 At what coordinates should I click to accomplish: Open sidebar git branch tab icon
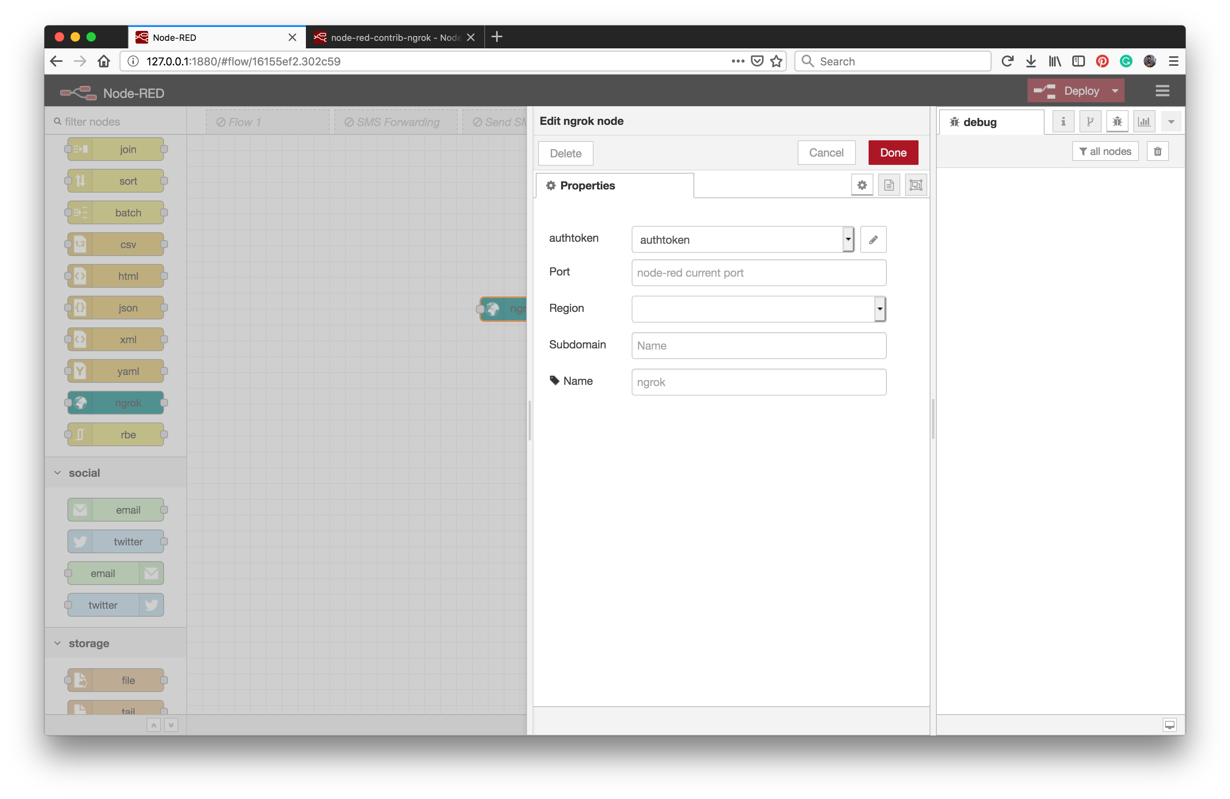(x=1090, y=122)
